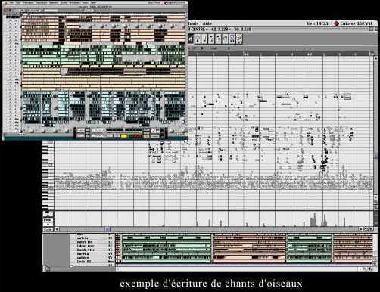
Task: Click the quarter note icon in editor toolbar
Action: tap(204, 39)
